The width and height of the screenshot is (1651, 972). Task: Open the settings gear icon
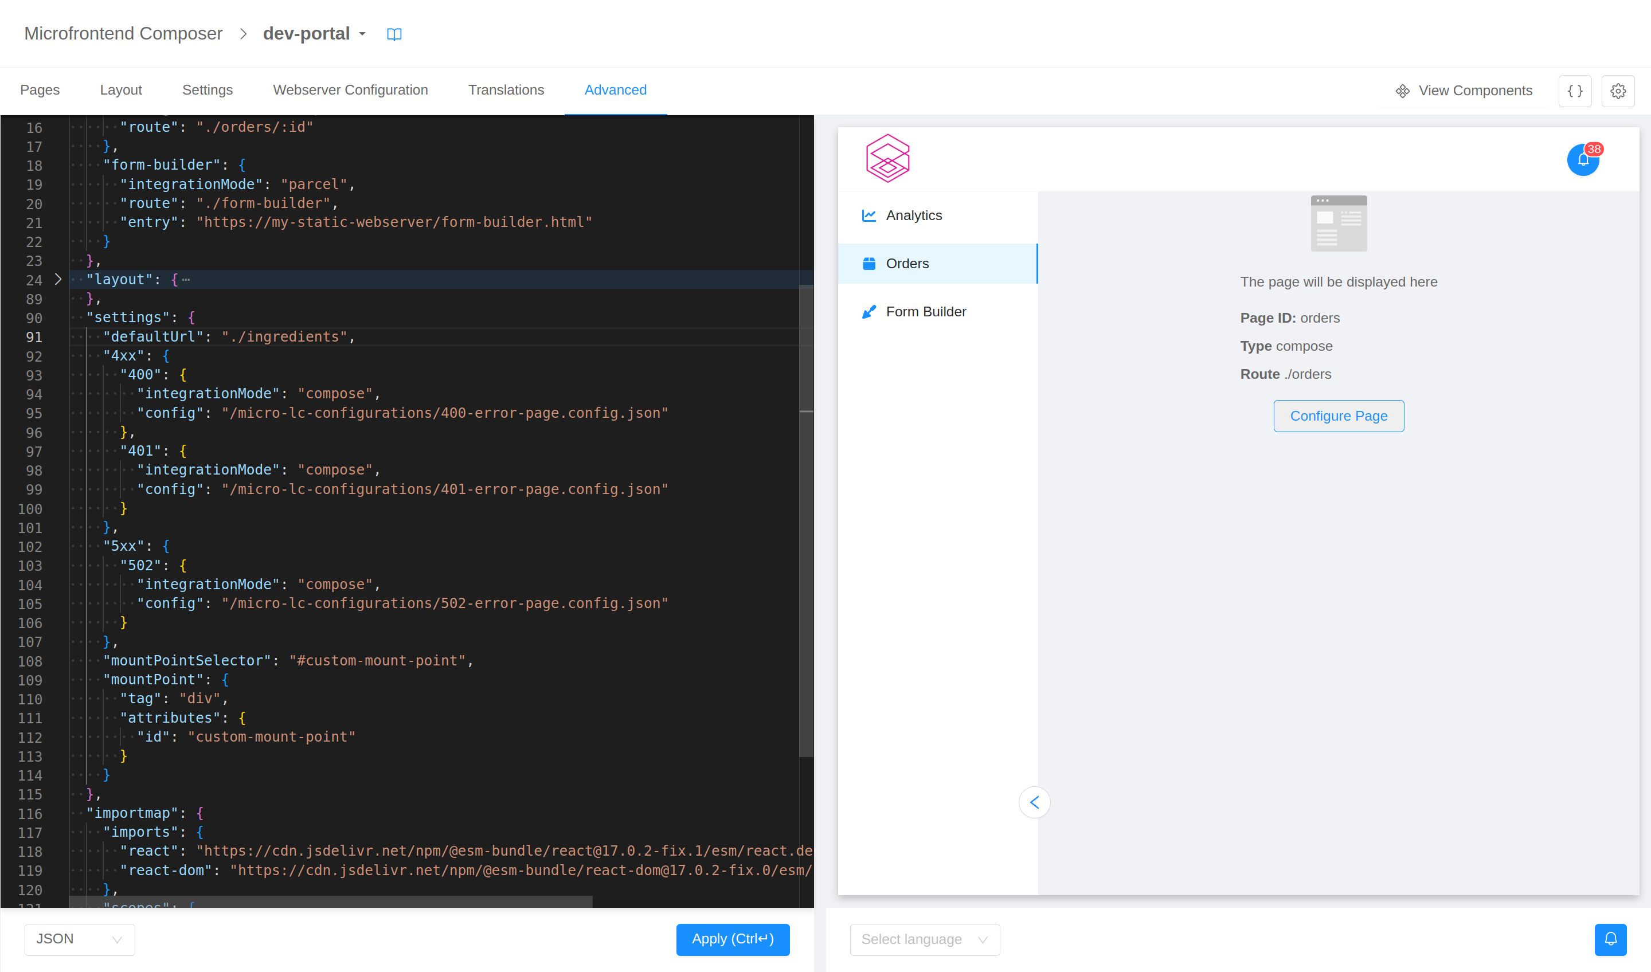[x=1618, y=91]
